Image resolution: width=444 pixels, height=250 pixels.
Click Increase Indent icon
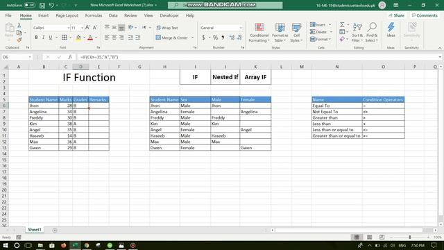click(138, 37)
